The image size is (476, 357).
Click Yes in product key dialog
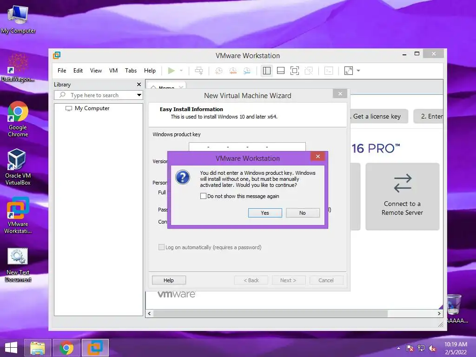[265, 213]
